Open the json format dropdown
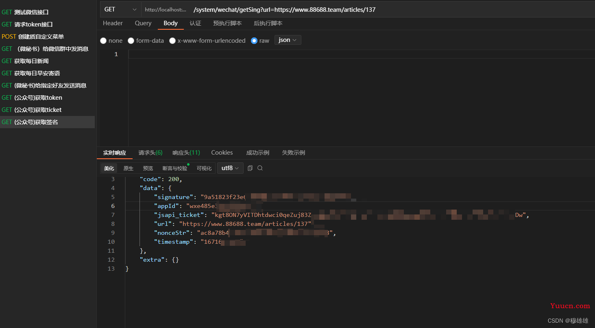Image resolution: width=595 pixels, height=328 pixels. [x=288, y=40]
